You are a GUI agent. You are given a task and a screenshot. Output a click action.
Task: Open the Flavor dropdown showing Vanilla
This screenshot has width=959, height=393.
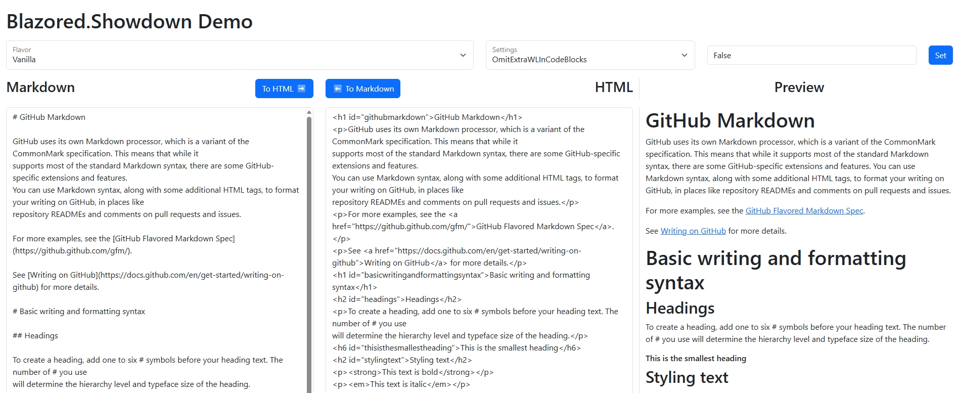click(x=240, y=55)
